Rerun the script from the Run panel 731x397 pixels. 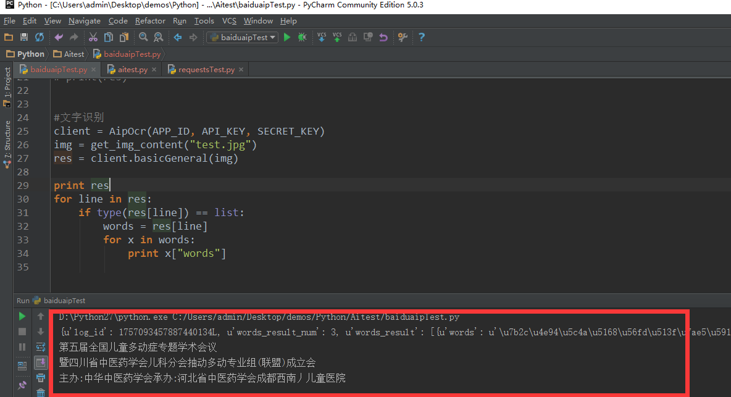click(x=22, y=316)
